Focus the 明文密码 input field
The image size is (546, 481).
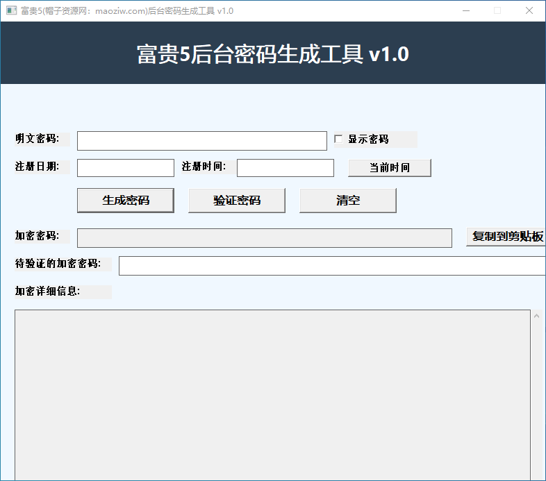(201, 141)
